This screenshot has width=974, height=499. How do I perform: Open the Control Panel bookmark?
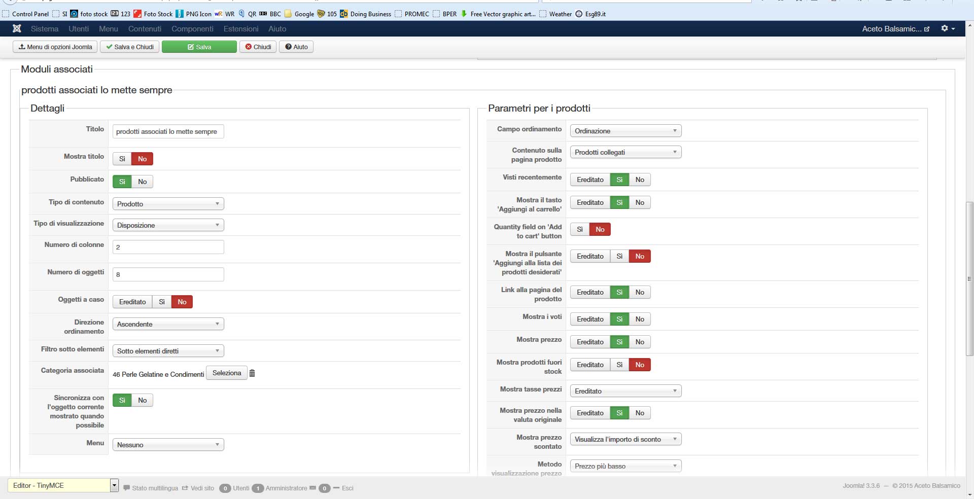(x=26, y=14)
